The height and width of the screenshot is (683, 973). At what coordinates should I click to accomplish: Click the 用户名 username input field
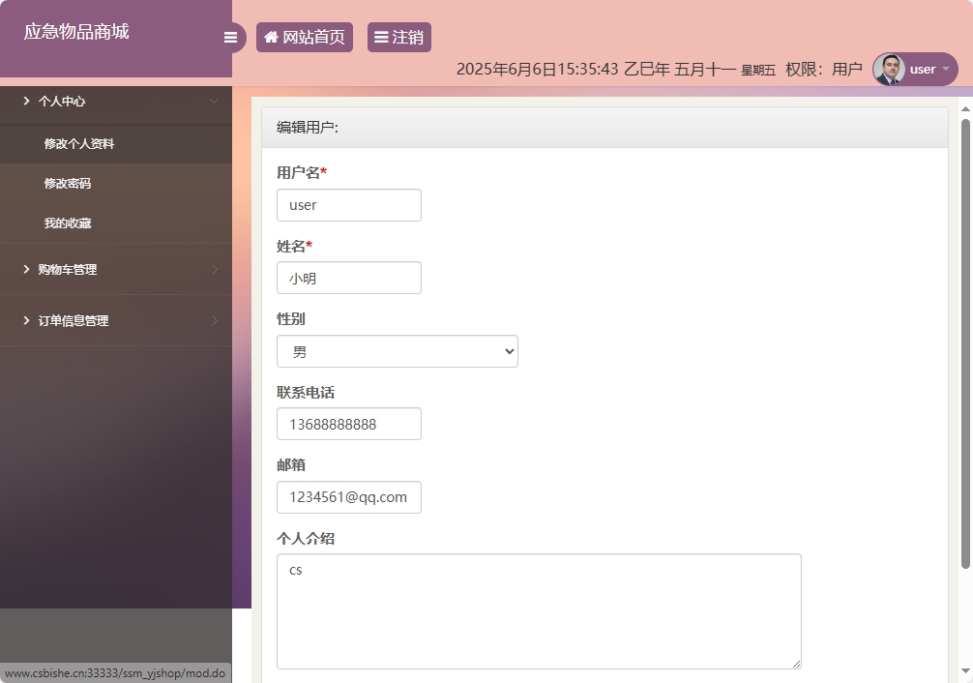click(348, 204)
